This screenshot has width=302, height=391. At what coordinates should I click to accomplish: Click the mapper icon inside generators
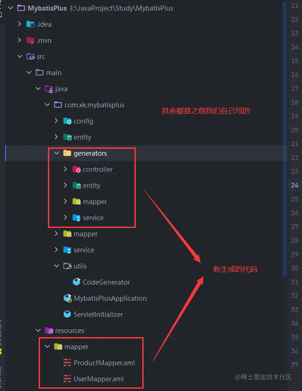76,201
